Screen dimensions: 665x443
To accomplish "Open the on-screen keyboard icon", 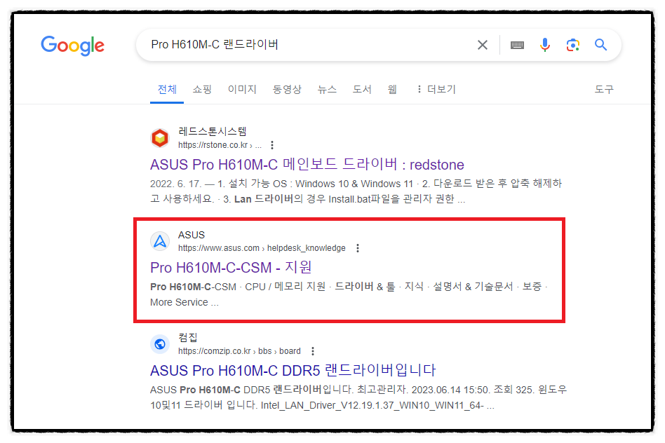I will pos(517,45).
